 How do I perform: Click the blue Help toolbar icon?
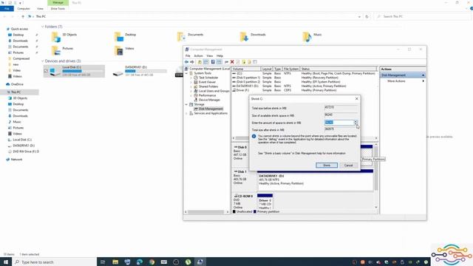point(213,62)
